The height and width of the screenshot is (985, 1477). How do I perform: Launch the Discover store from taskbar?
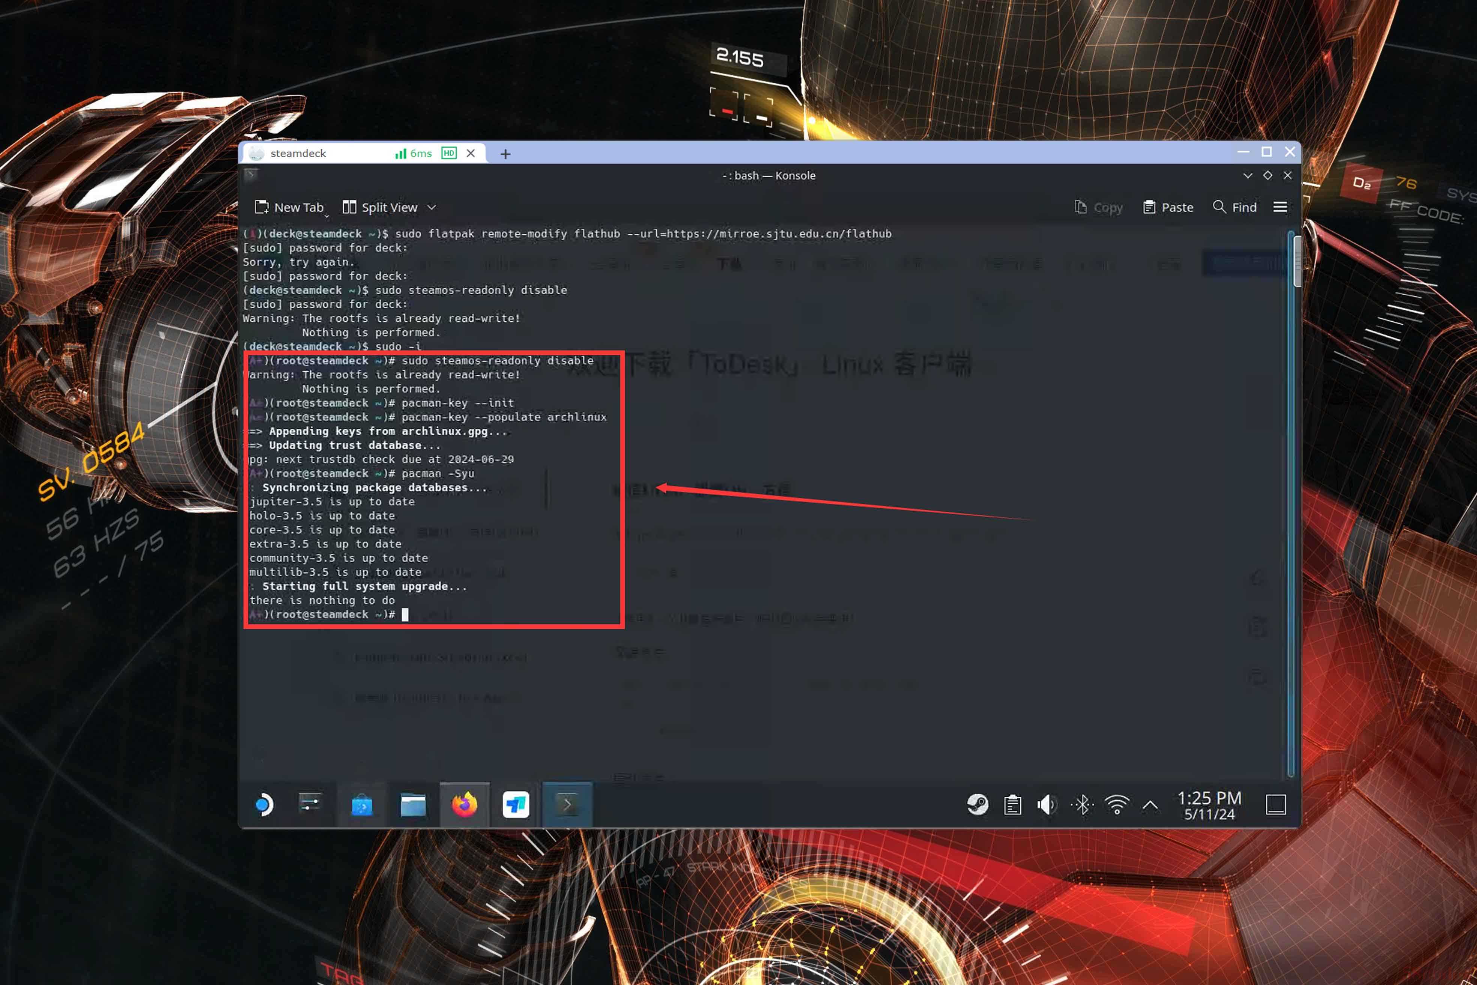pyautogui.click(x=362, y=804)
